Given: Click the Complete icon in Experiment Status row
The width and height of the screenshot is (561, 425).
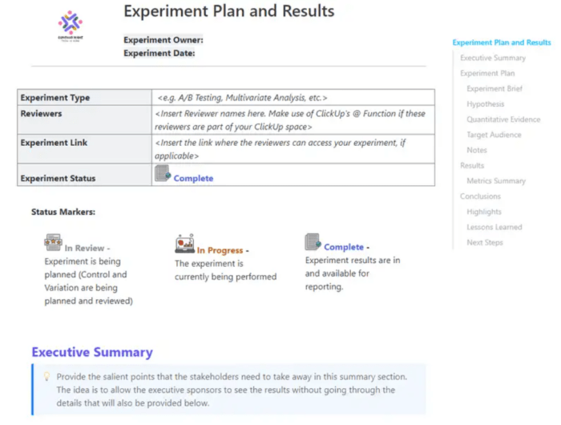Looking at the screenshot, I should click(x=163, y=173).
